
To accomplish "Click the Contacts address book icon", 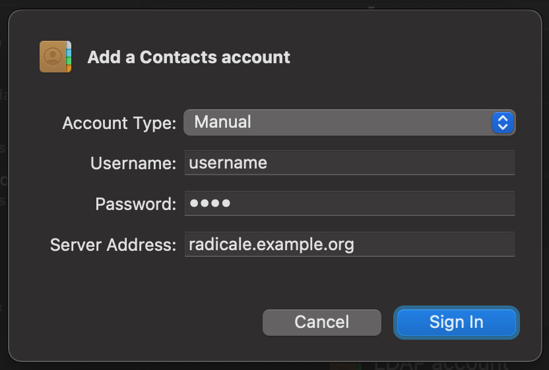I will tap(55, 57).
